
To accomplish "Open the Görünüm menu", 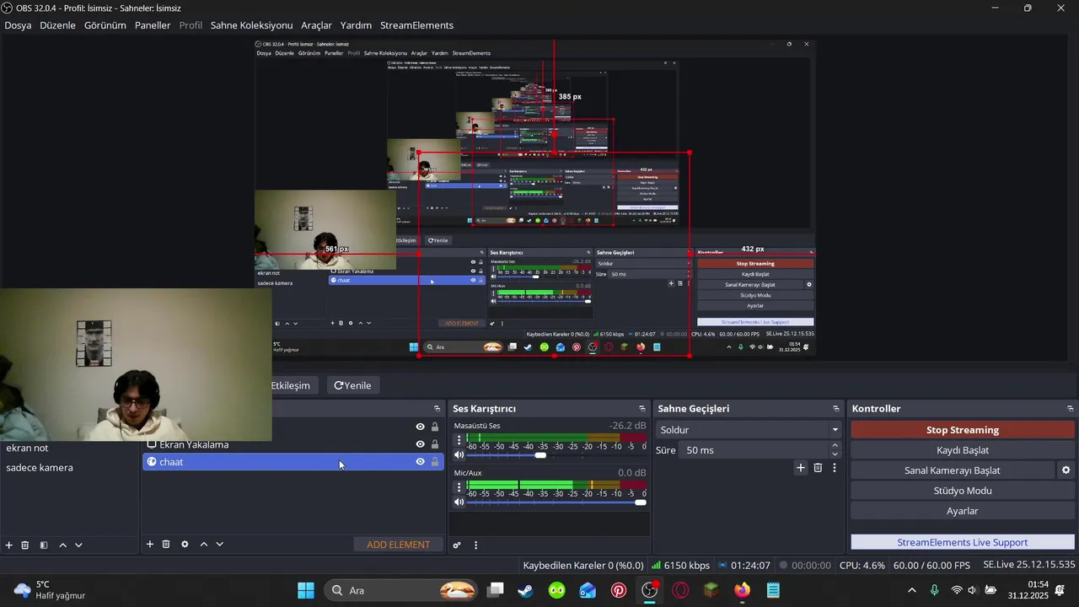I will click(105, 25).
